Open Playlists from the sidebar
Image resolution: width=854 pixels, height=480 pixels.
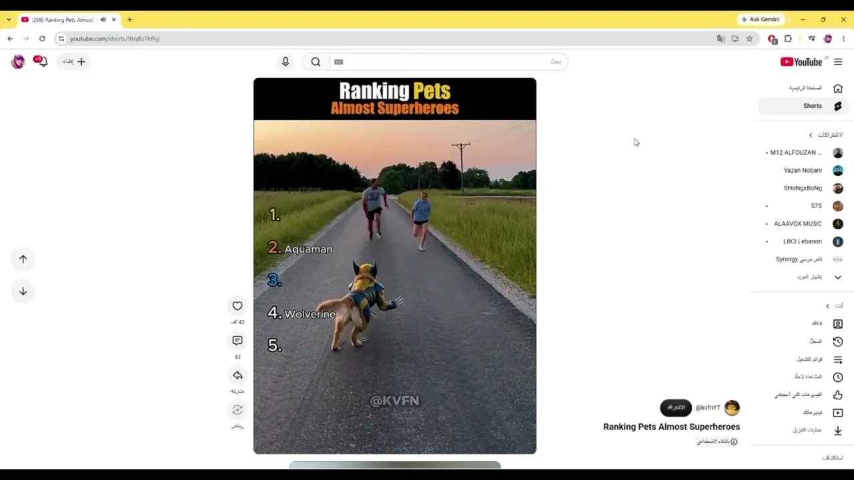838,359
